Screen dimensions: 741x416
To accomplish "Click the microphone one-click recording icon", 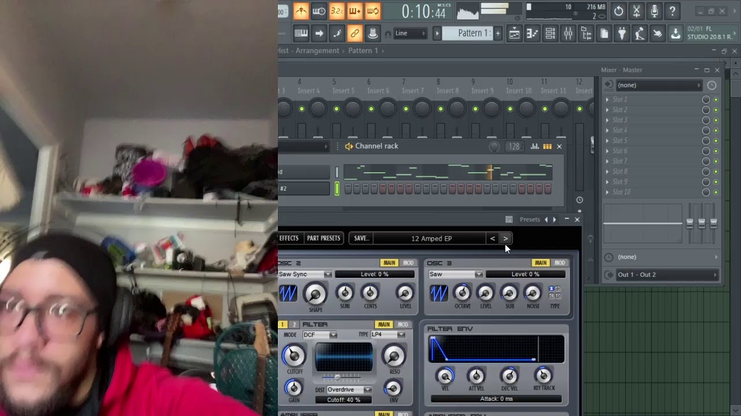I will tap(654, 11).
